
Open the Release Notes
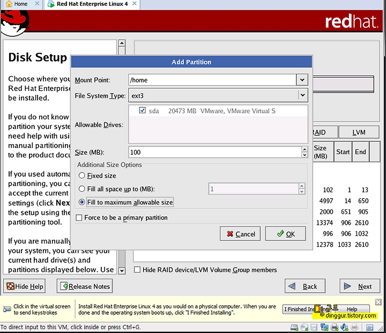[x=85, y=286]
